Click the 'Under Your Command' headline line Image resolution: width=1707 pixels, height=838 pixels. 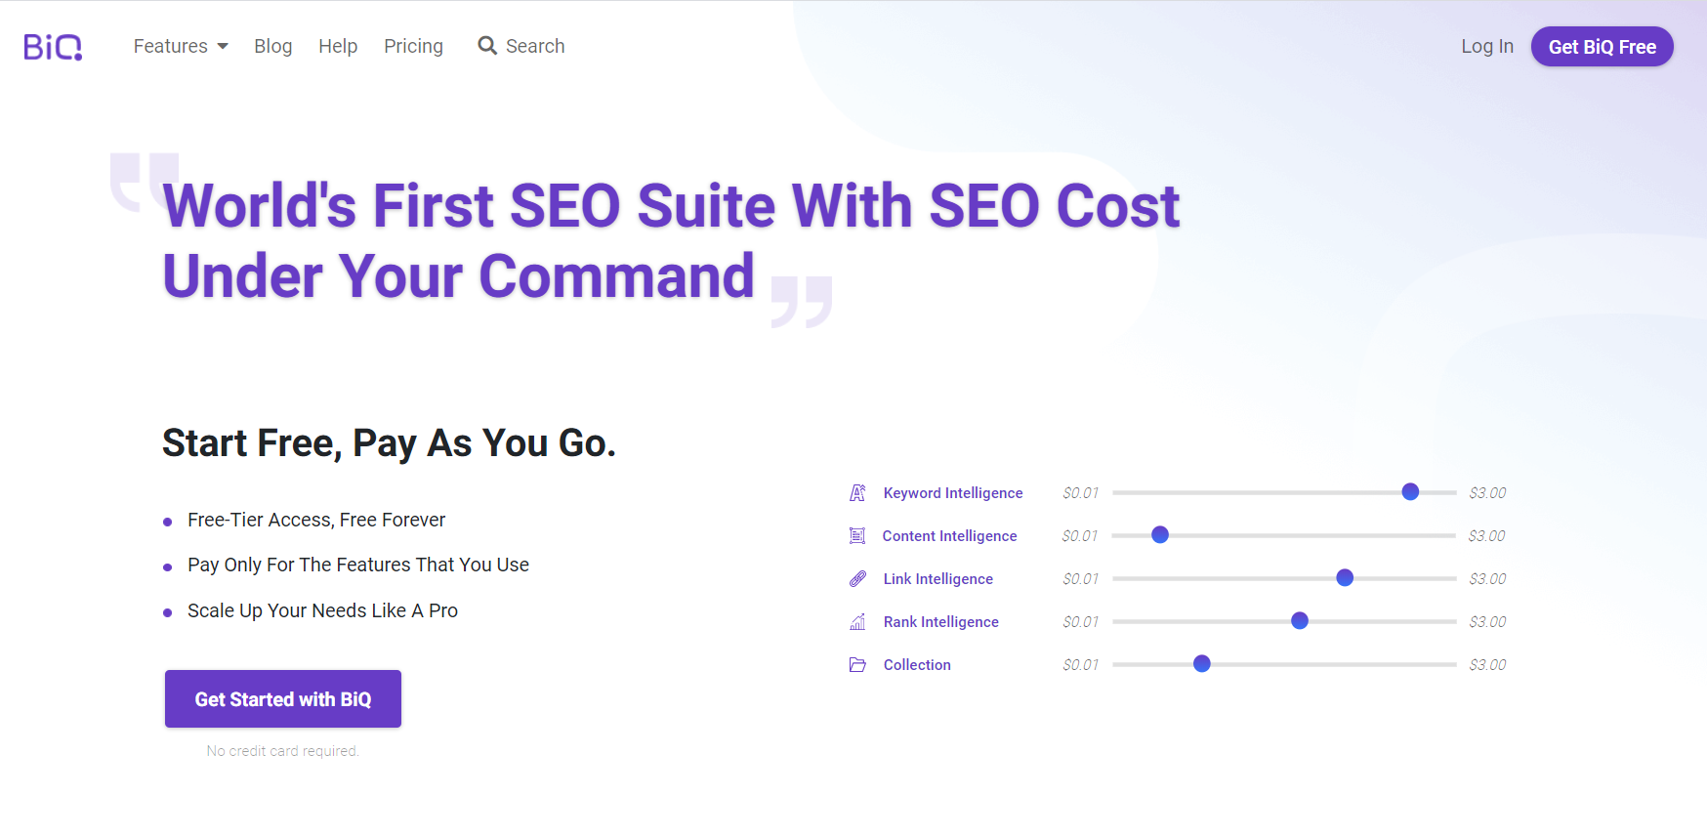pos(459,275)
